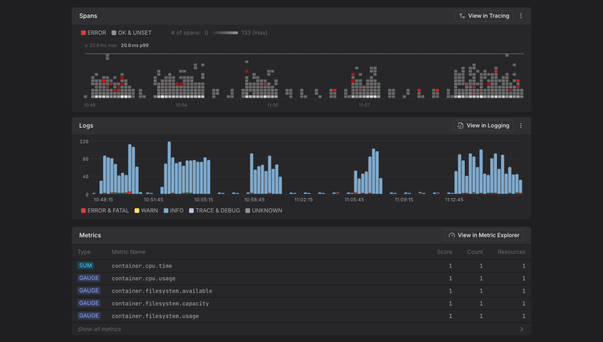The width and height of the screenshot is (603, 342).
Task: Click the View in Tracing button
Action: (x=484, y=16)
